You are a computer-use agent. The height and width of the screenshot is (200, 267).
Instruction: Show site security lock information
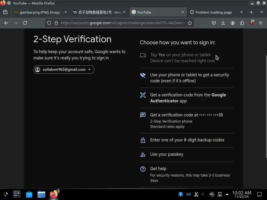pyautogui.click(x=56, y=23)
